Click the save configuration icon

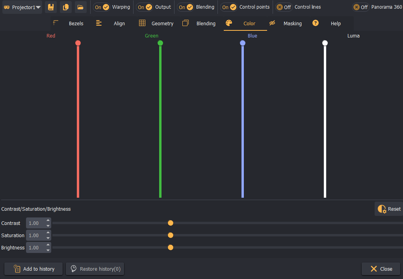[51, 7]
